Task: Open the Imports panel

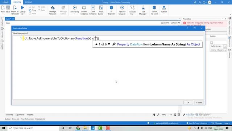Action: (x=30, y=115)
